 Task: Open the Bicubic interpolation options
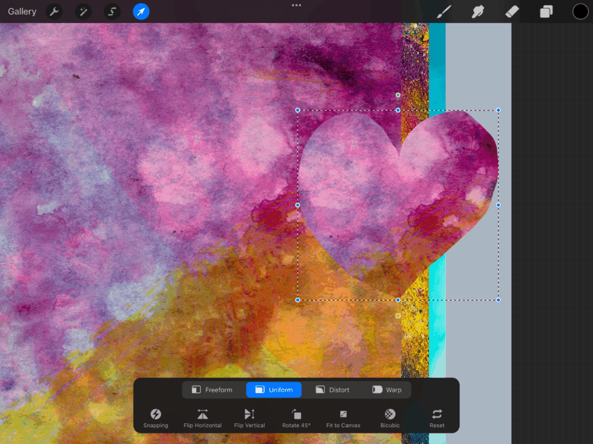[390, 418]
